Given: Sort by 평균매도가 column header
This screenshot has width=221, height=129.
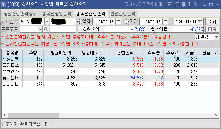Looking at the screenshot, I should tap(92, 53).
